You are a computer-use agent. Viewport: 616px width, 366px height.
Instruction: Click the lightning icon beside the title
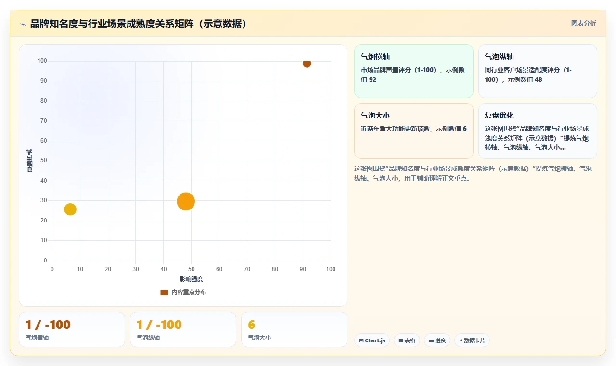23,24
